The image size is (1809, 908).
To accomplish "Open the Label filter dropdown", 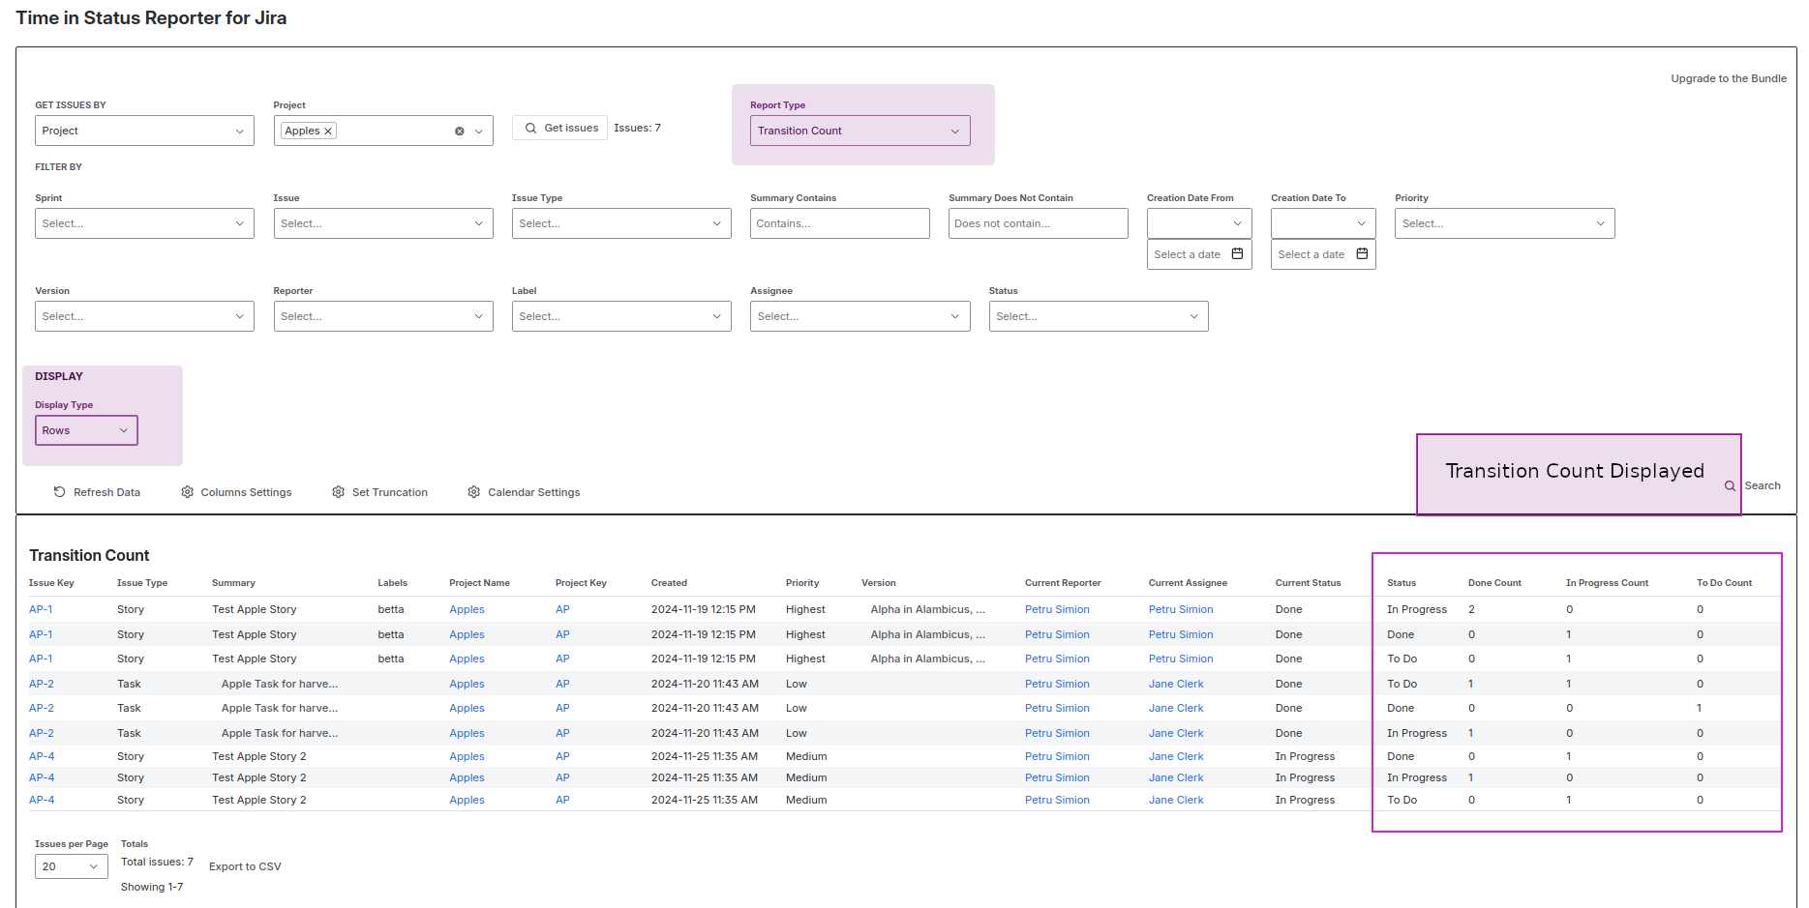I will click(x=621, y=316).
